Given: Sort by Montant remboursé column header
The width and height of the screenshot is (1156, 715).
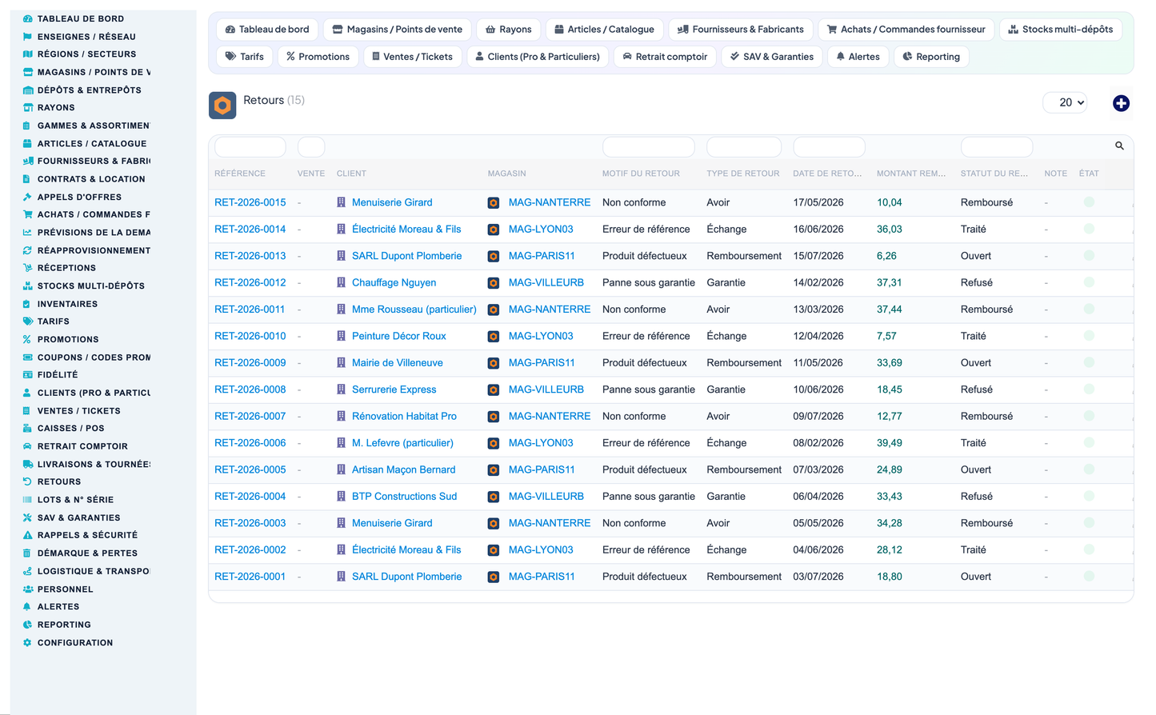Looking at the screenshot, I should coord(910,174).
